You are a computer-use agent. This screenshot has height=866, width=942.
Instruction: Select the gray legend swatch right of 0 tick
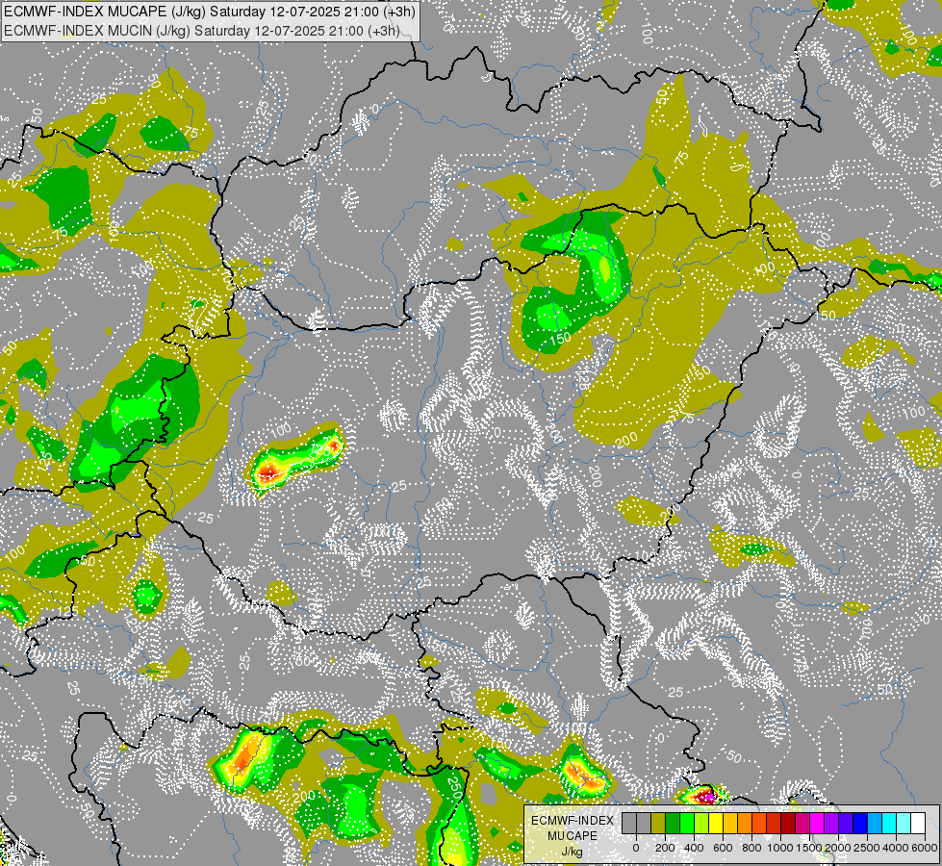coord(644,824)
